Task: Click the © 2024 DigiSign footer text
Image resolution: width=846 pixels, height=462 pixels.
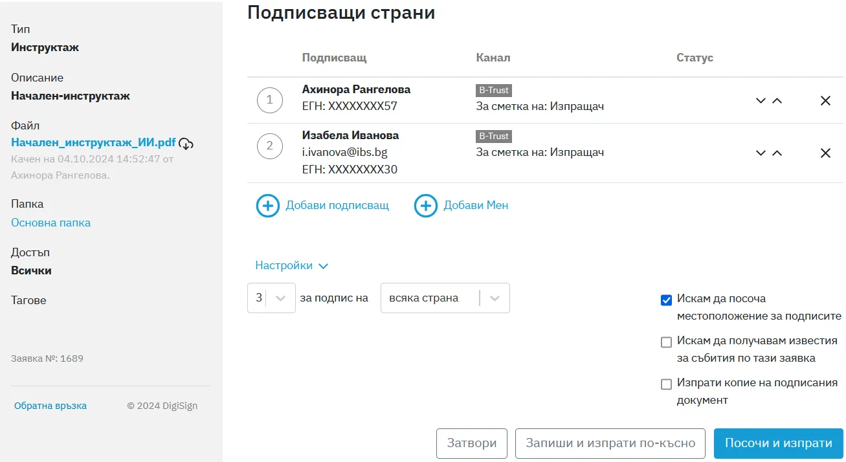Action: (x=162, y=406)
